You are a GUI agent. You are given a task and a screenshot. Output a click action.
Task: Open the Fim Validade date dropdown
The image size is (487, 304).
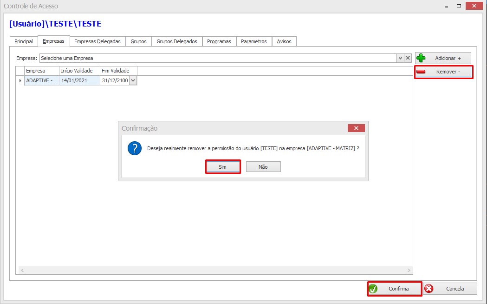(x=133, y=80)
